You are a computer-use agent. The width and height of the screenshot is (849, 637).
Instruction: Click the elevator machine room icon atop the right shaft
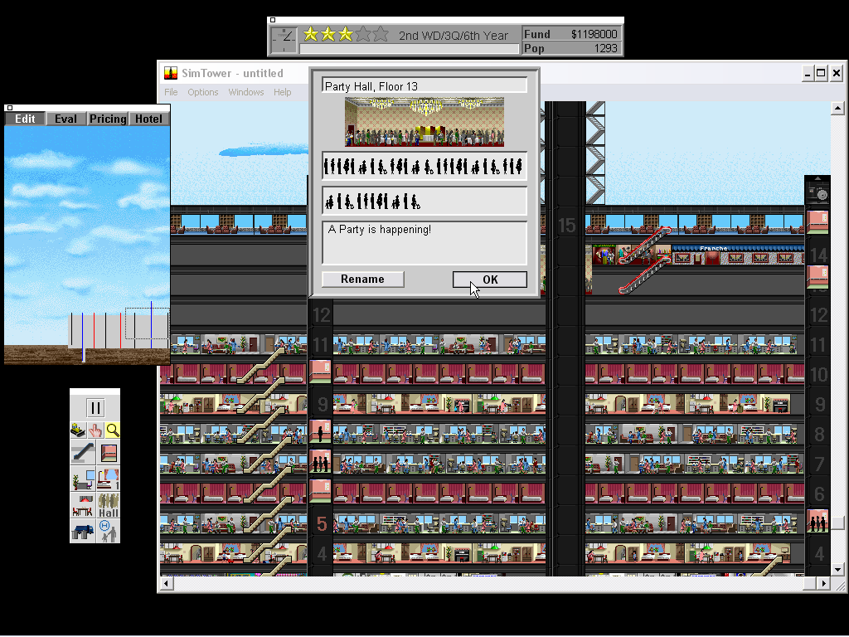[x=817, y=192]
